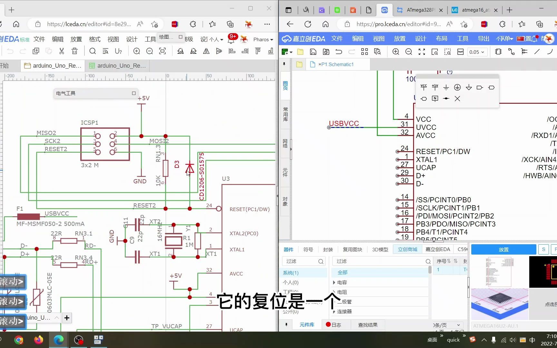The image size is (557, 348).
Task: Switch to 立创商城 library tab
Action: [407, 249]
